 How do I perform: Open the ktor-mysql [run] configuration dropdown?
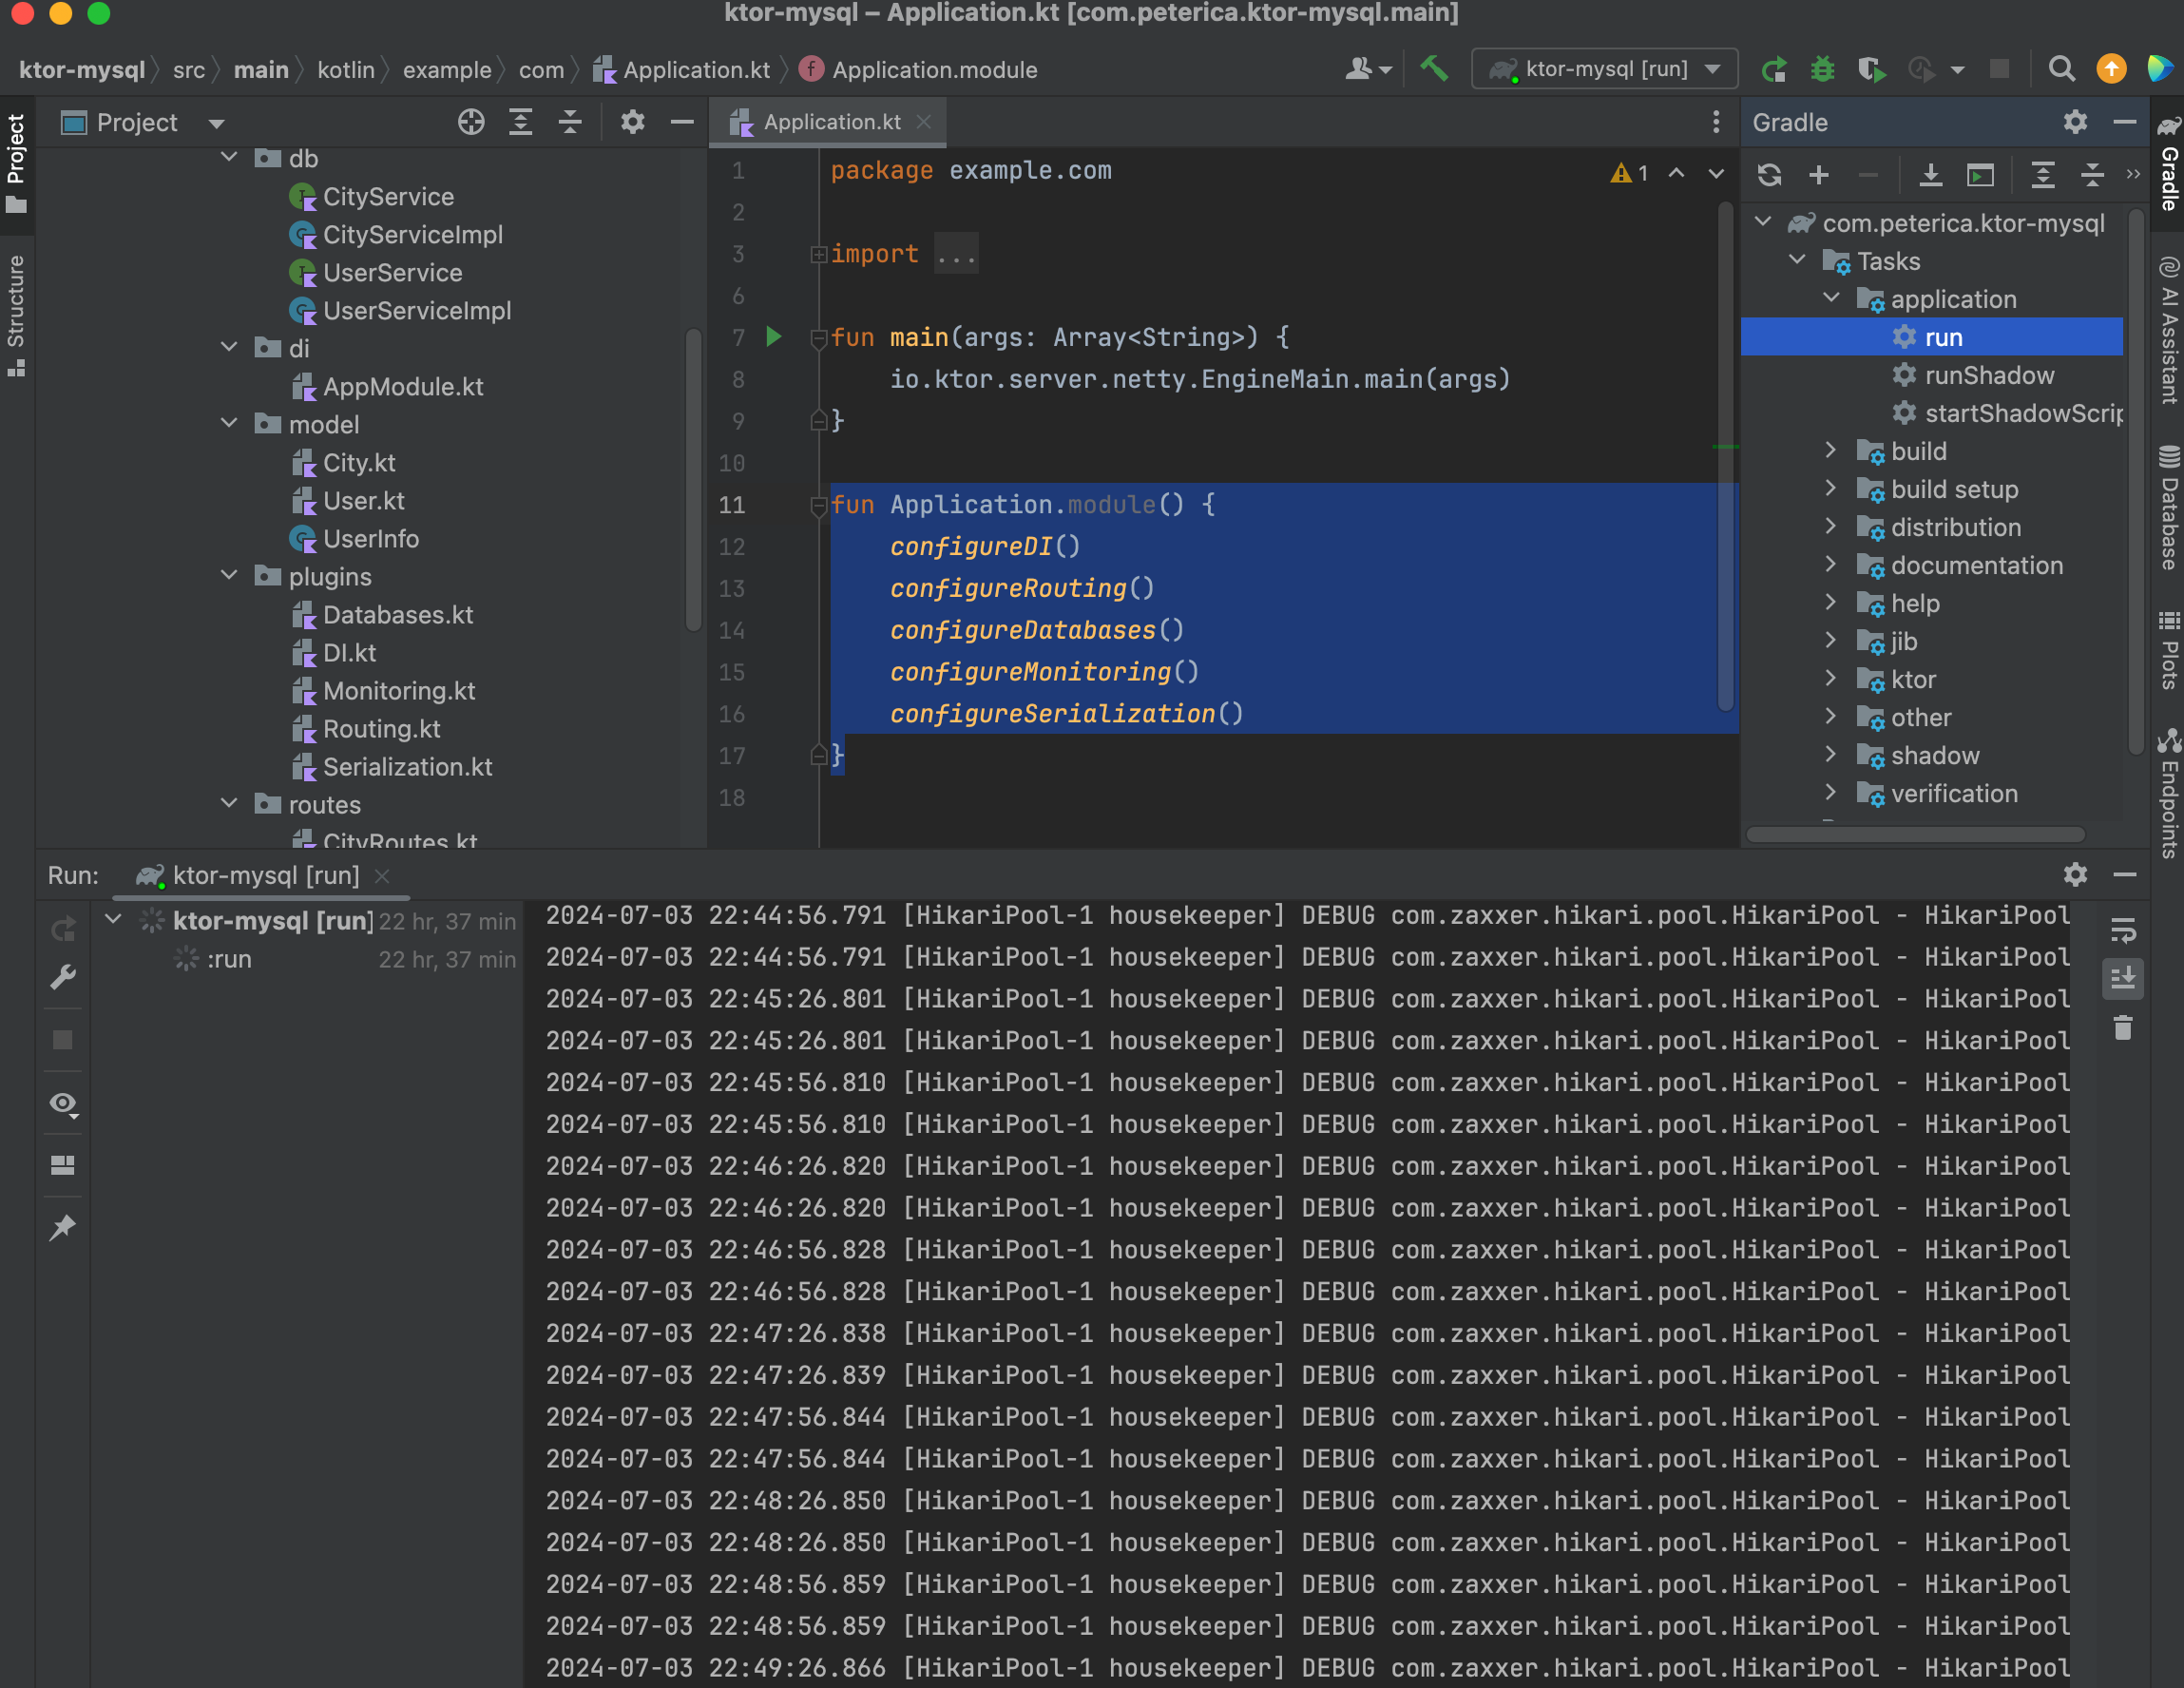[x=1604, y=69]
